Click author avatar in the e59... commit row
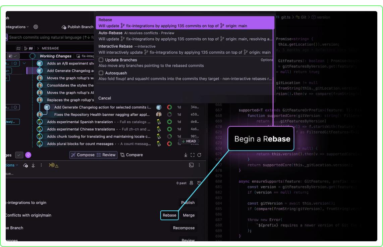This screenshot has width=383, height=247. click(x=159, y=114)
